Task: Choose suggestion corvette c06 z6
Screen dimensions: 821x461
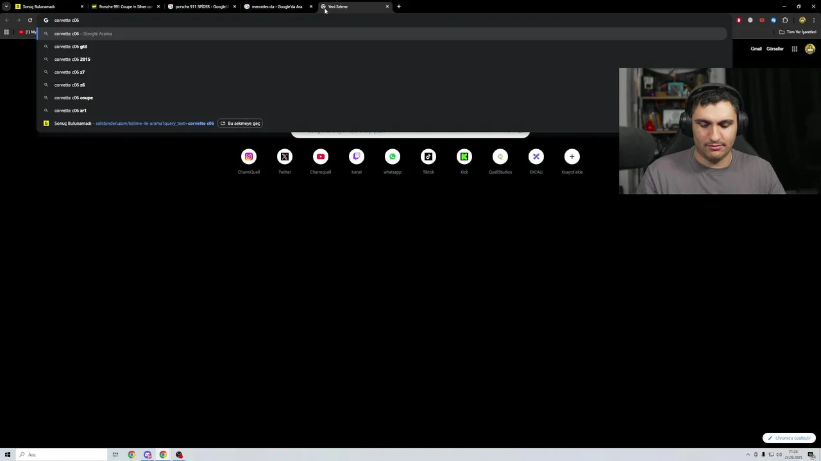Action: (x=382, y=85)
